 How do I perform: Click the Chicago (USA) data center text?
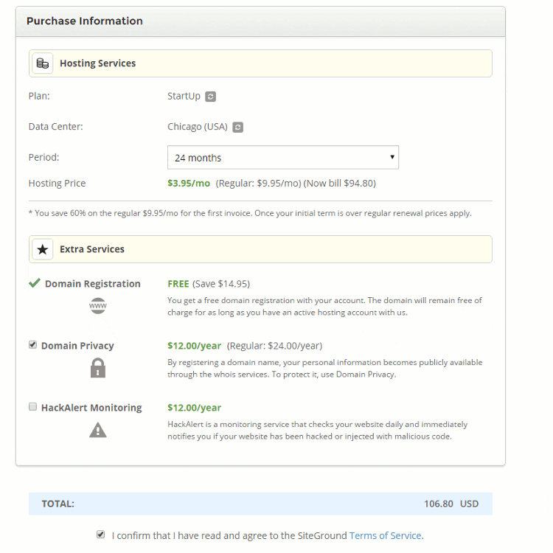click(x=198, y=127)
